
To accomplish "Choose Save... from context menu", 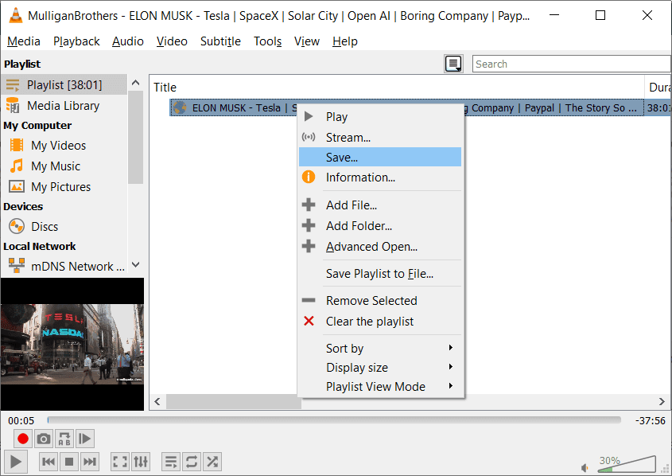I will click(380, 157).
